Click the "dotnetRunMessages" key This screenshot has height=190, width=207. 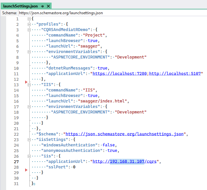coord(69,68)
